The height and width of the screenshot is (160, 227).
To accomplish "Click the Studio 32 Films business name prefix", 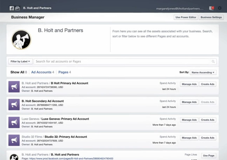I will coord(32,136).
